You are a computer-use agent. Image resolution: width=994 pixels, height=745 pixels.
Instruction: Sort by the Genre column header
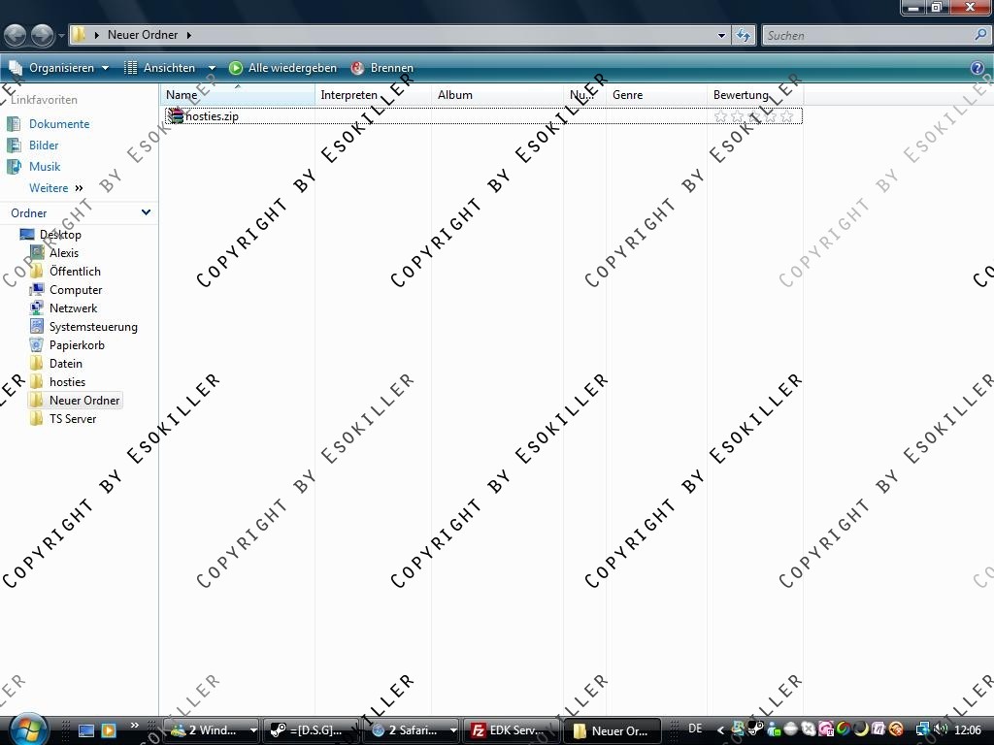click(x=657, y=94)
